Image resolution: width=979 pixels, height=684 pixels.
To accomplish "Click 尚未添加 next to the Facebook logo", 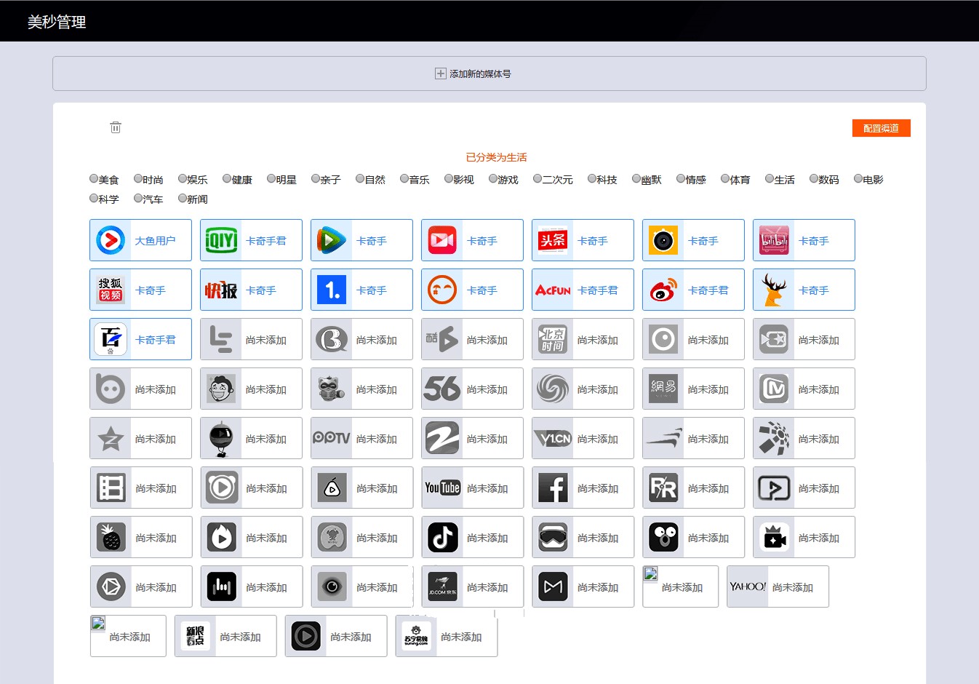I will pyautogui.click(x=597, y=488).
